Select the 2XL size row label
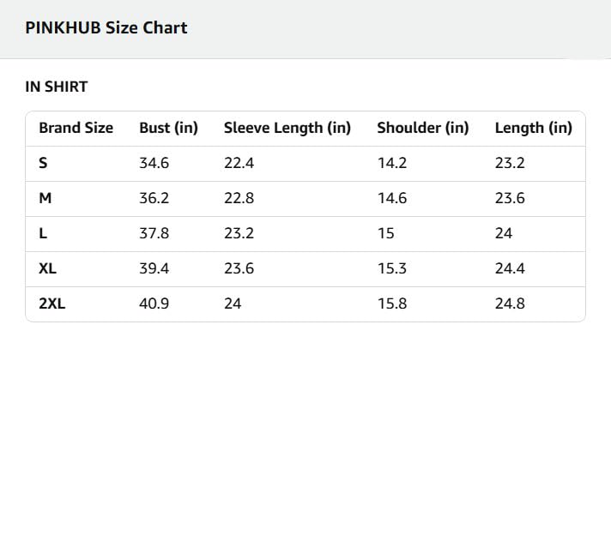The height and width of the screenshot is (559, 611). 51,304
